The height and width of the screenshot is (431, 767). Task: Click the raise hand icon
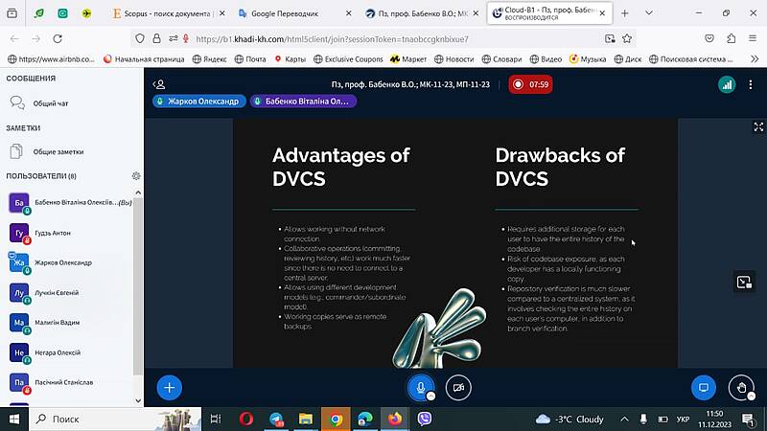(740, 387)
